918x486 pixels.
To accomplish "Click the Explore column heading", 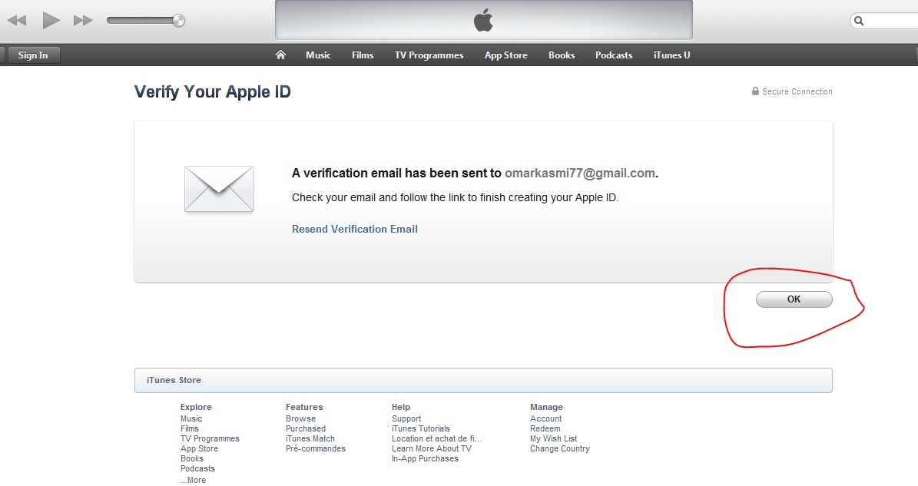I will pyautogui.click(x=196, y=407).
